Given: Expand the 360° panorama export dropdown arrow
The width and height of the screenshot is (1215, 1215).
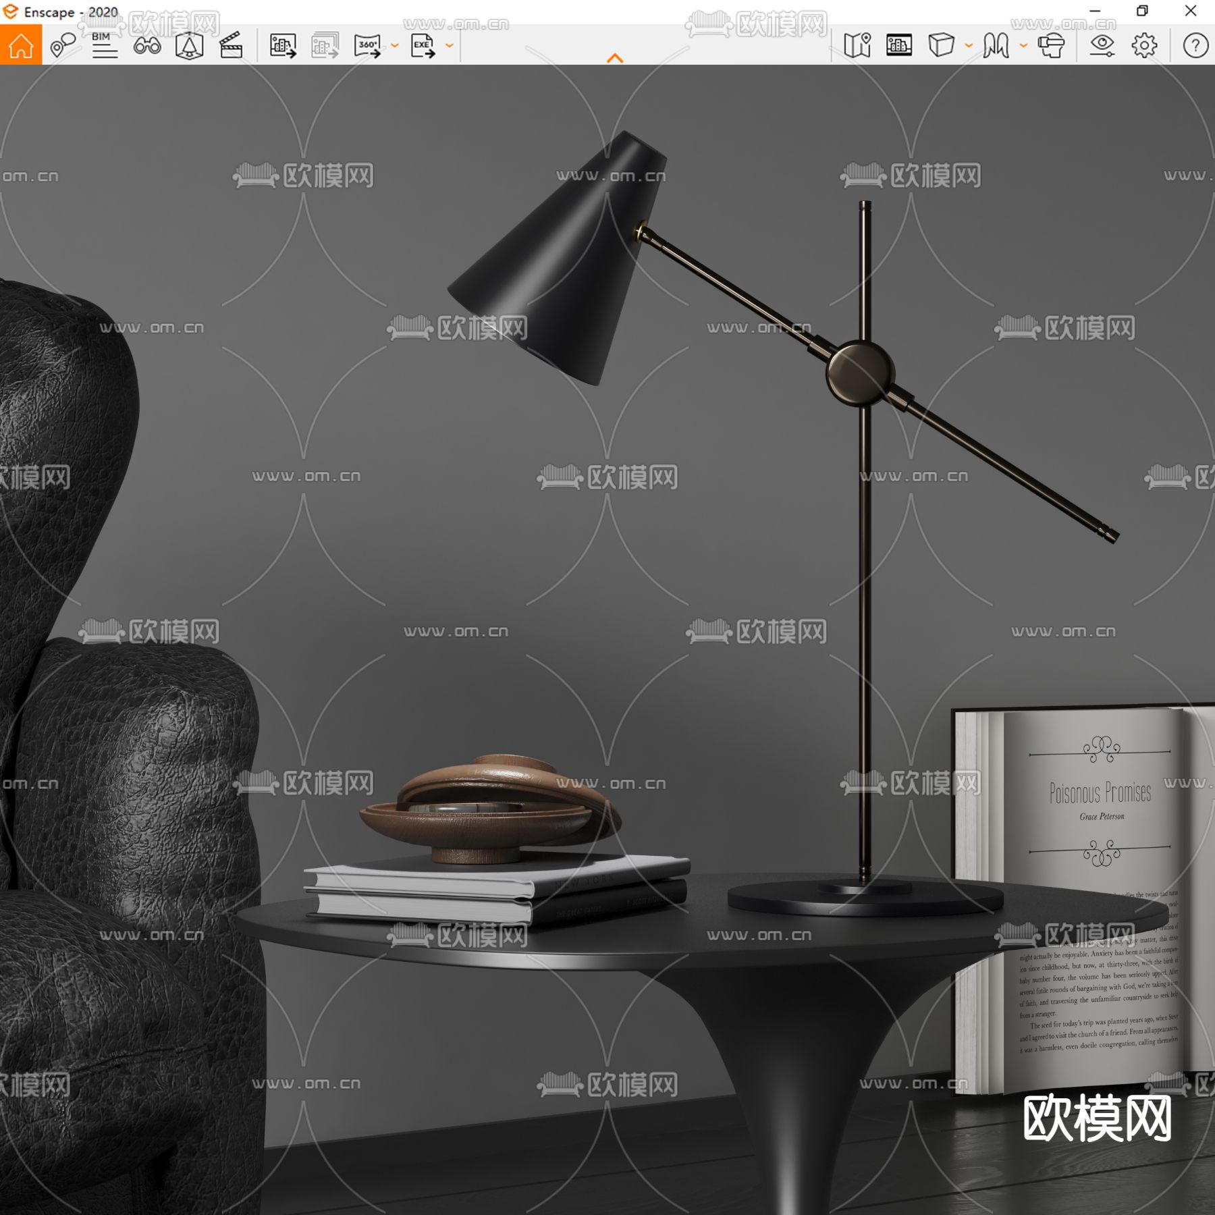Looking at the screenshot, I should point(395,46).
